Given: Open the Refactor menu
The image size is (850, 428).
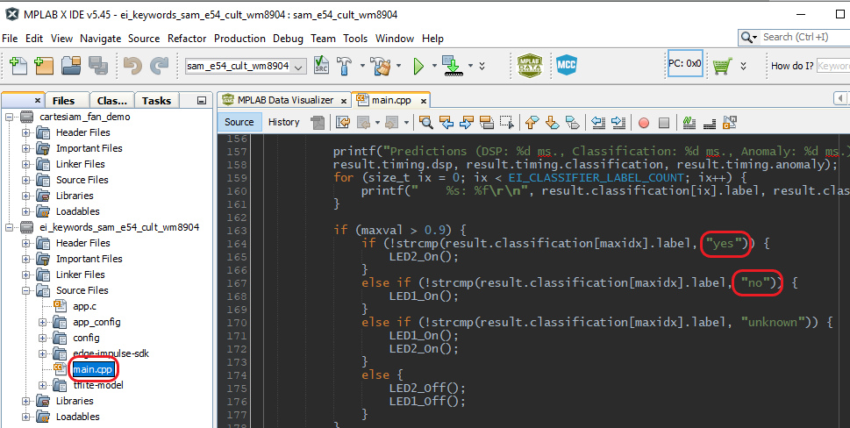Looking at the screenshot, I should (188, 39).
